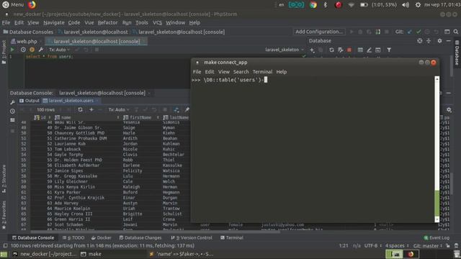Viewport: 461px width, 259px height.
Task: Open PhpStorm File menu
Action: (x=6, y=22)
